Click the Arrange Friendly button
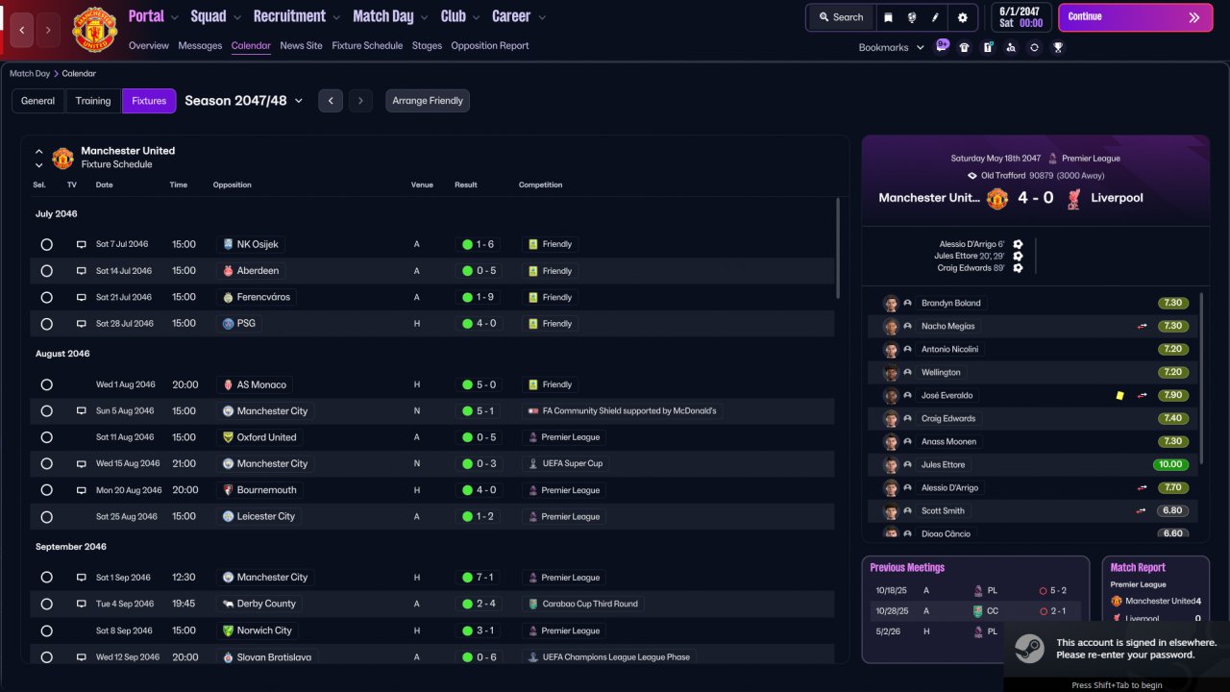Screen dimensions: 1230x692 click(x=428, y=101)
